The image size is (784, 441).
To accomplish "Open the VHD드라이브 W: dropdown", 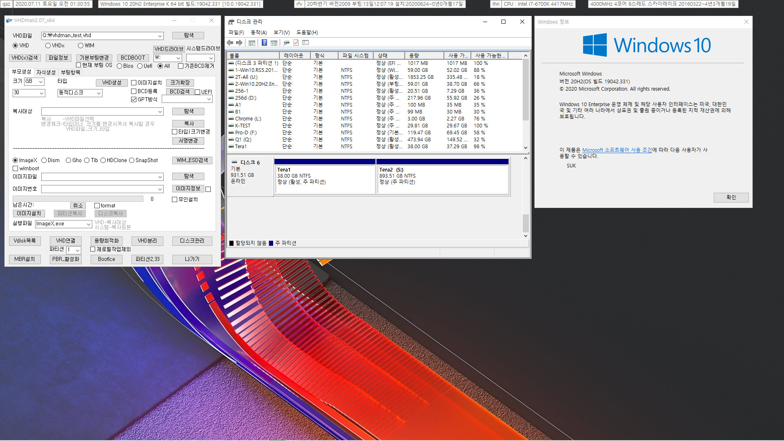I will pos(178,58).
